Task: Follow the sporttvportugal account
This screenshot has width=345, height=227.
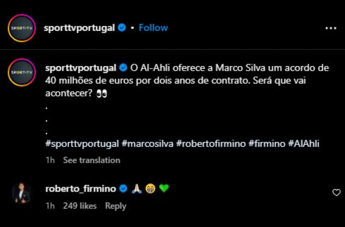Action: tap(153, 28)
